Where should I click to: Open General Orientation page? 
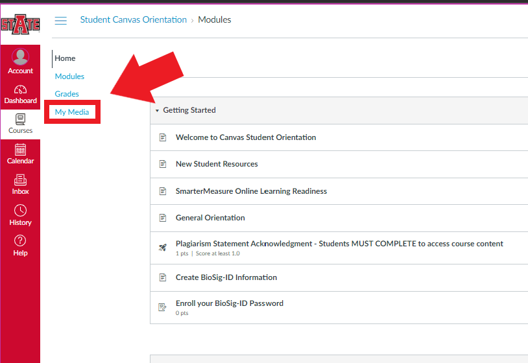coord(210,218)
